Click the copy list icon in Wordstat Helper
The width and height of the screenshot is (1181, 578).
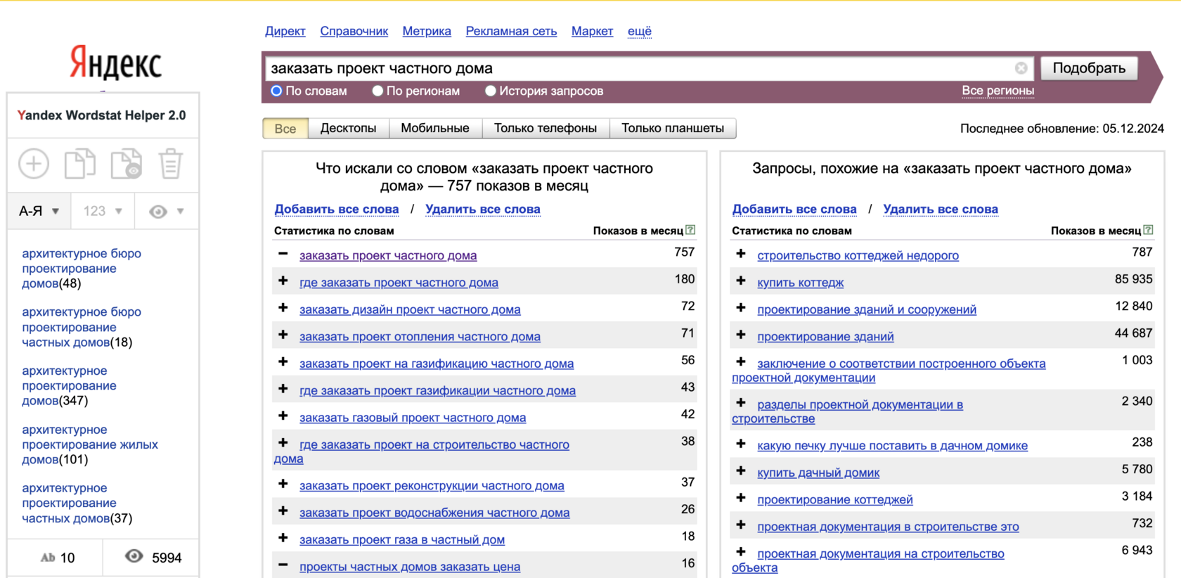[80, 164]
